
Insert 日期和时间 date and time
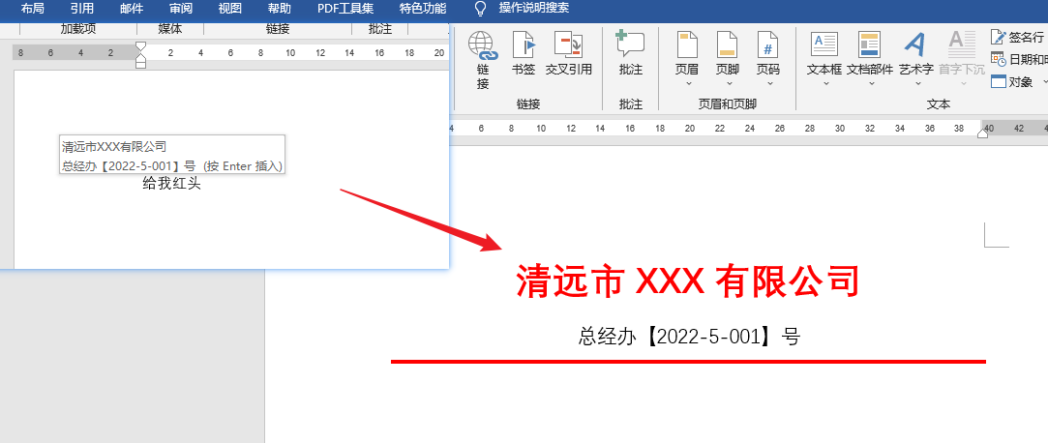point(1019,59)
